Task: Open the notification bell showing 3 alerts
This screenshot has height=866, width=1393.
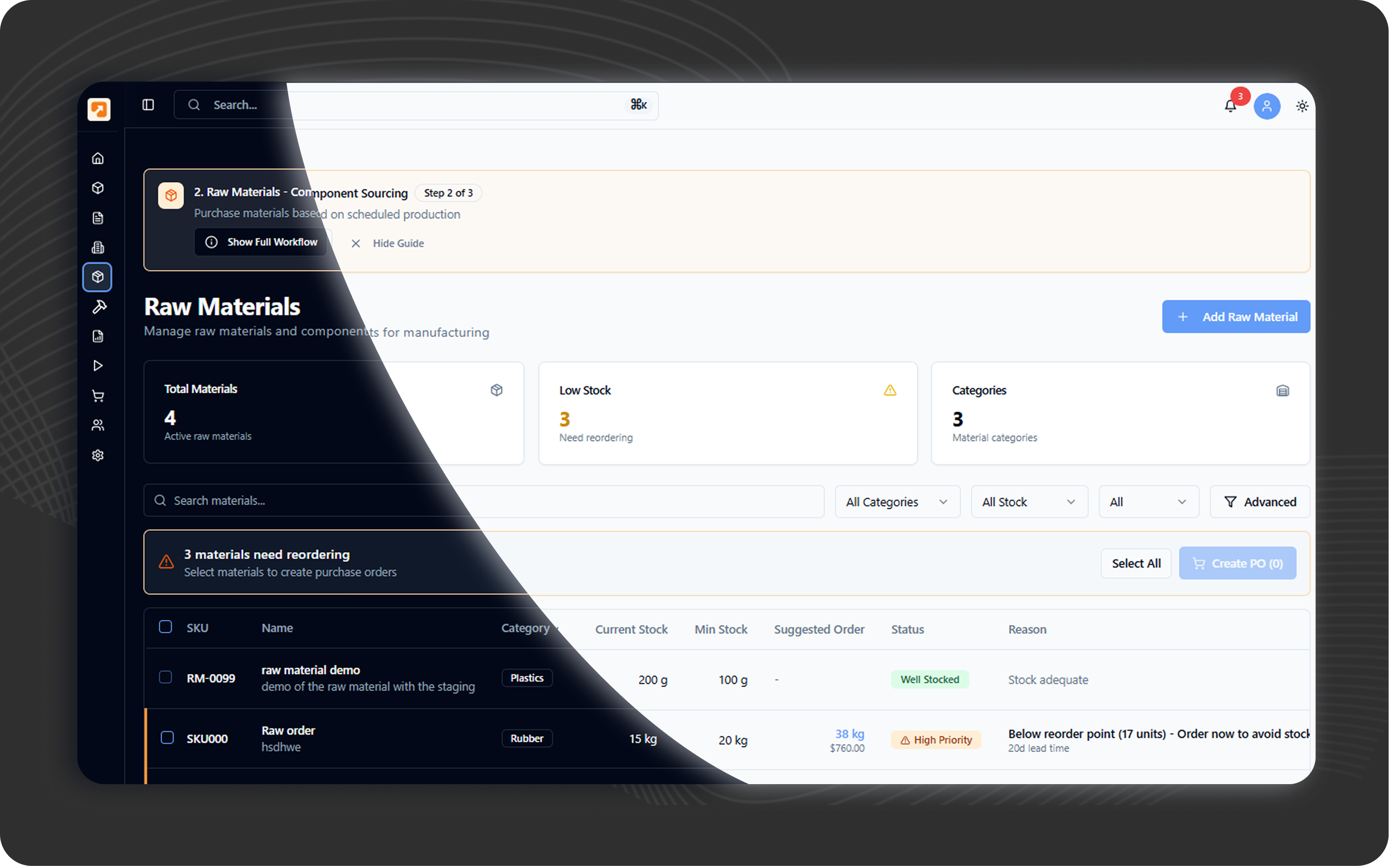Action: 1230,107
